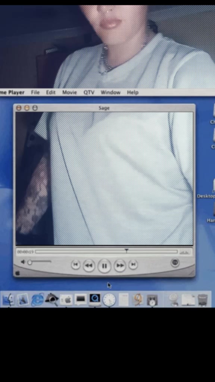Image resolution: width=215 pixels, height=382 pixels.
Task: Click the document icon beside the Trash
Action: tap(188, 300)
